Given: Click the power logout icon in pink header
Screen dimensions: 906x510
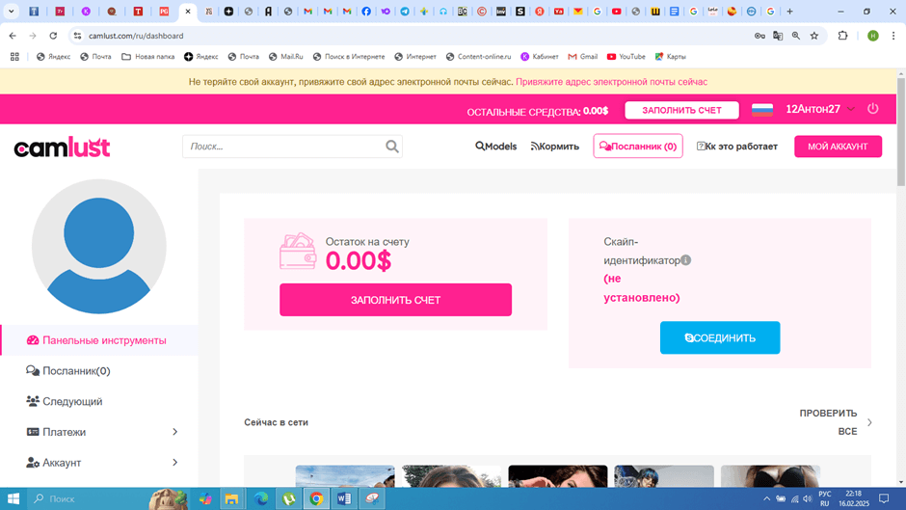Looking at the screenshot, I should (x=872, y=109).
